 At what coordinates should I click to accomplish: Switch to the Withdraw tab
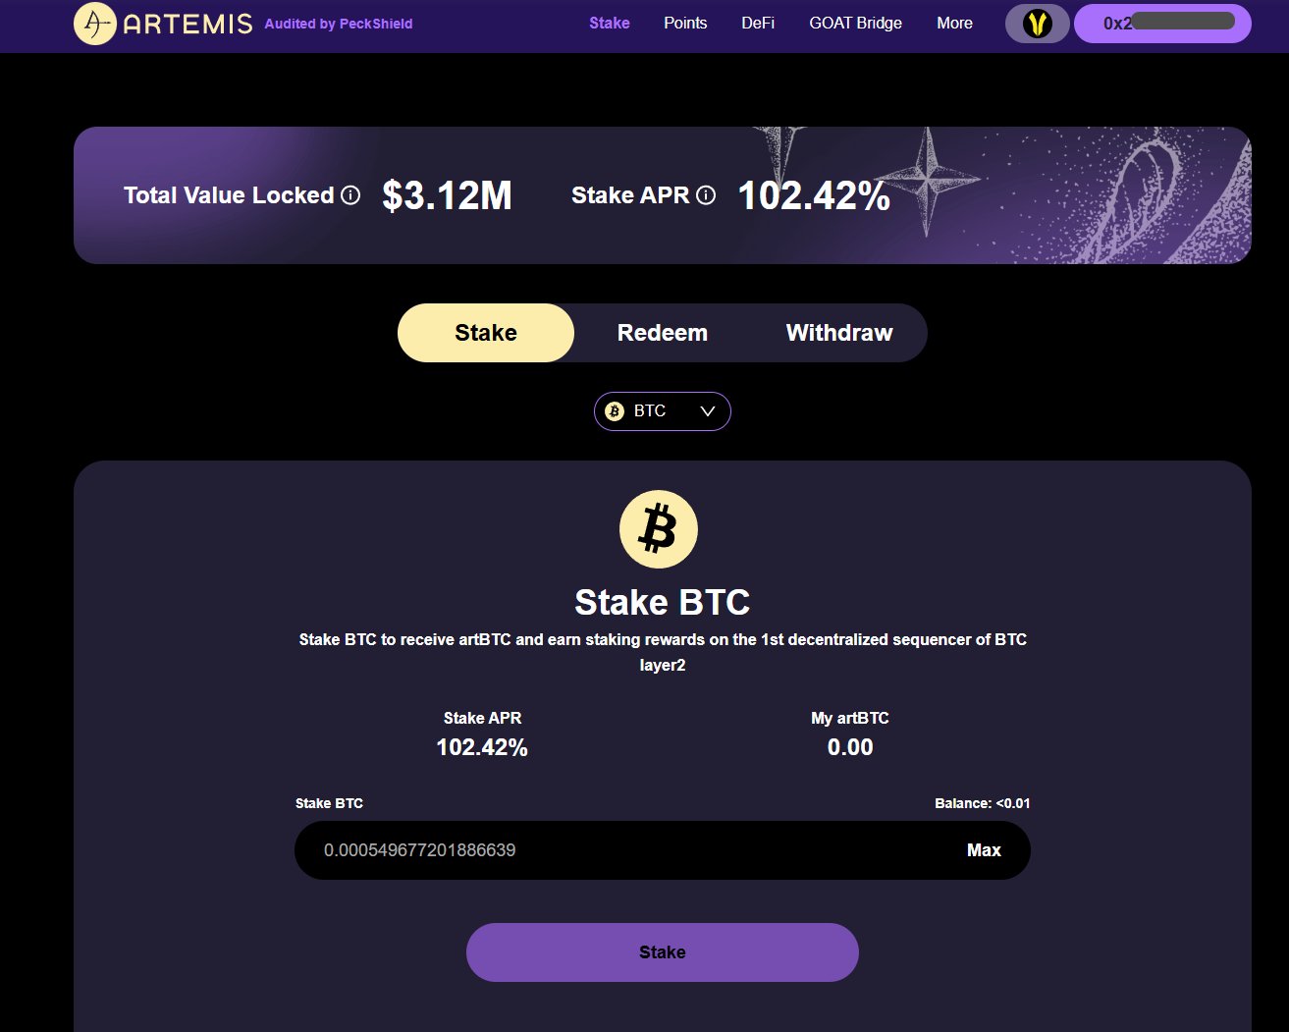[x=838, y=332]
